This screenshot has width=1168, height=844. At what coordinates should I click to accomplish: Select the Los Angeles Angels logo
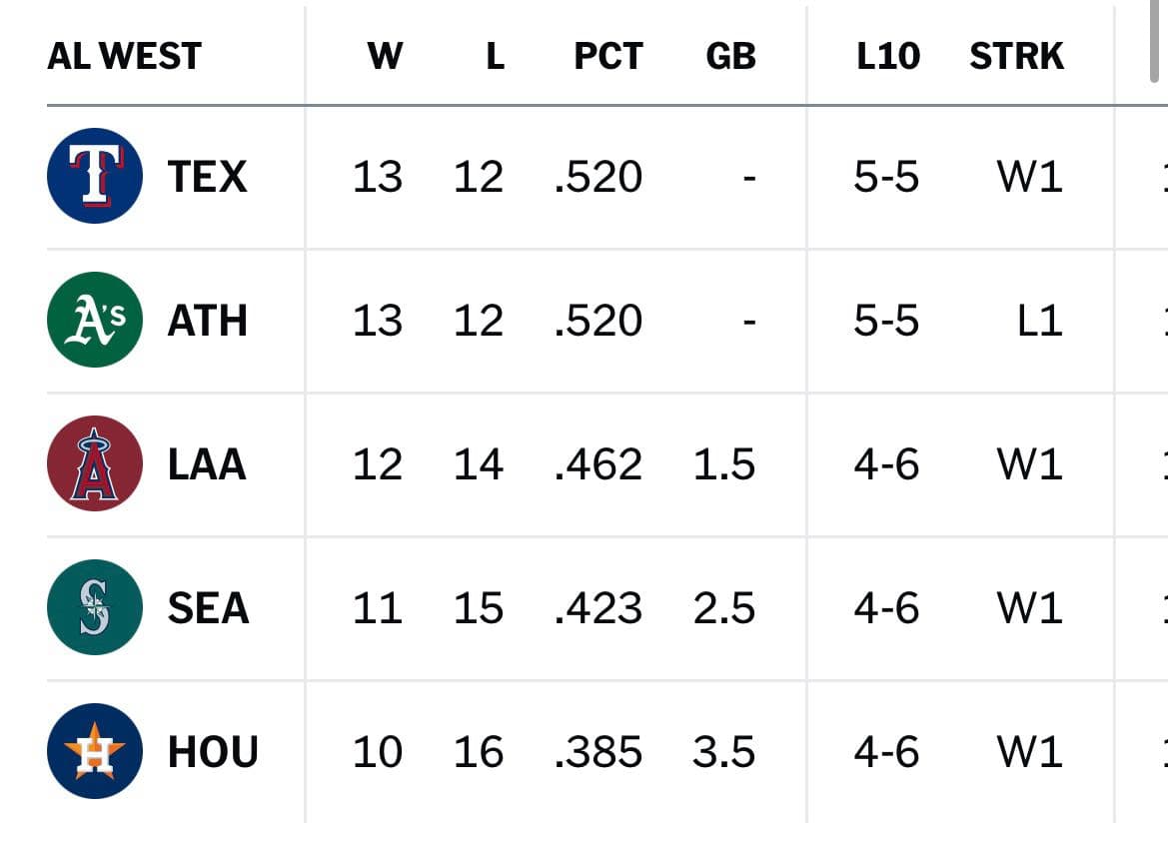tap(95, 463)
